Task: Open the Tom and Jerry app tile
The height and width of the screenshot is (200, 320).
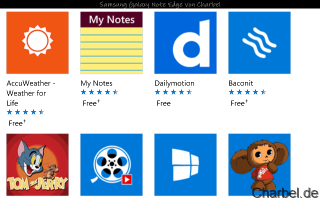Action: 37,164
